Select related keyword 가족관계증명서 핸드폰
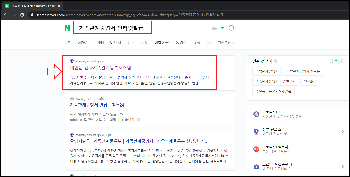The width and height of the screenshot is (350, 177). (x=303, y=71)
